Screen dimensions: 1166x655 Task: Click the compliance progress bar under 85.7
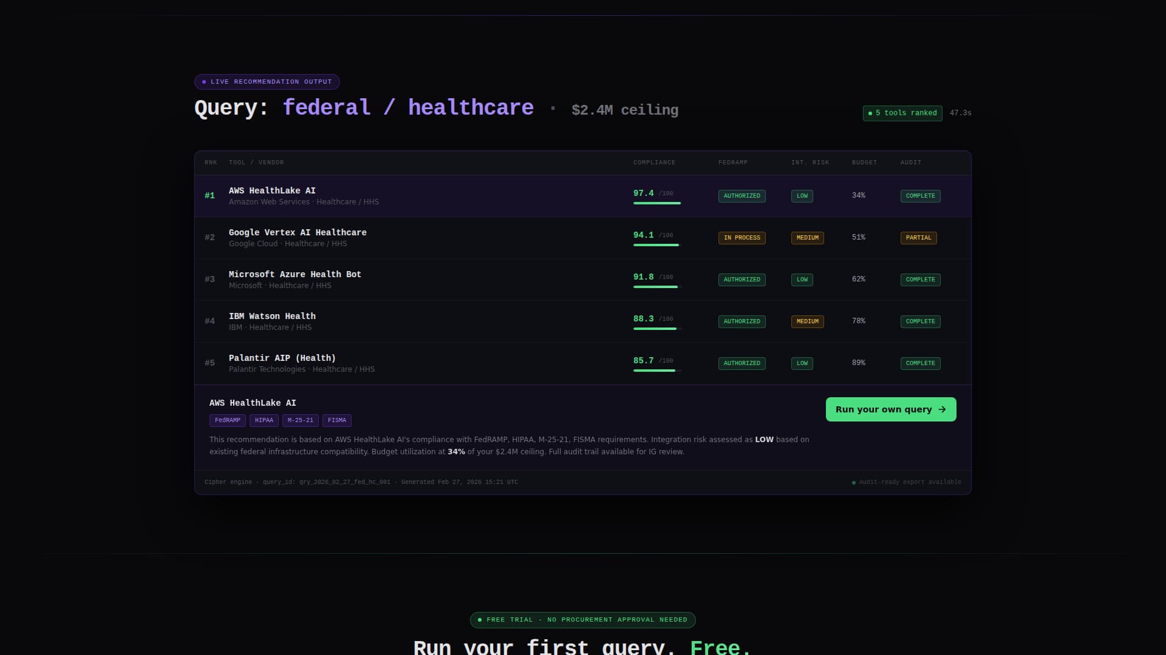pos(658,371)
